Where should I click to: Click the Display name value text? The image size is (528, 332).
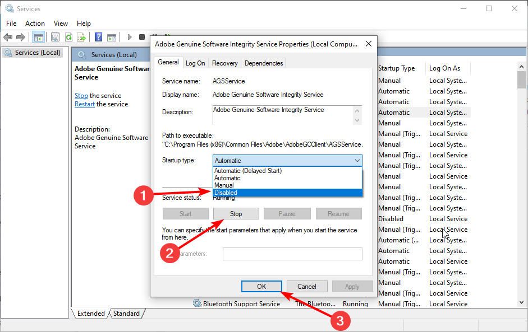[x=268, y=95]
